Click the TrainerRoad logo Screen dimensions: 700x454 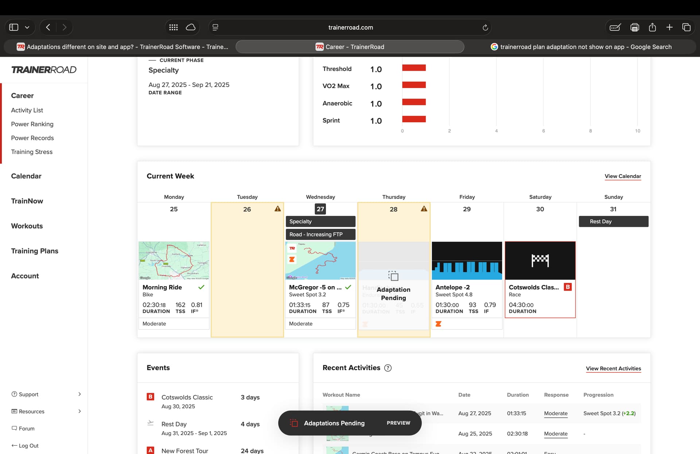(44, 70)
